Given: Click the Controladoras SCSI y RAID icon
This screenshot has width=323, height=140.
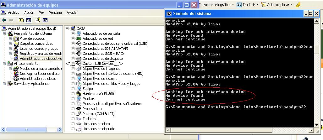Looking at the screenshot, I should click(79, 54).
